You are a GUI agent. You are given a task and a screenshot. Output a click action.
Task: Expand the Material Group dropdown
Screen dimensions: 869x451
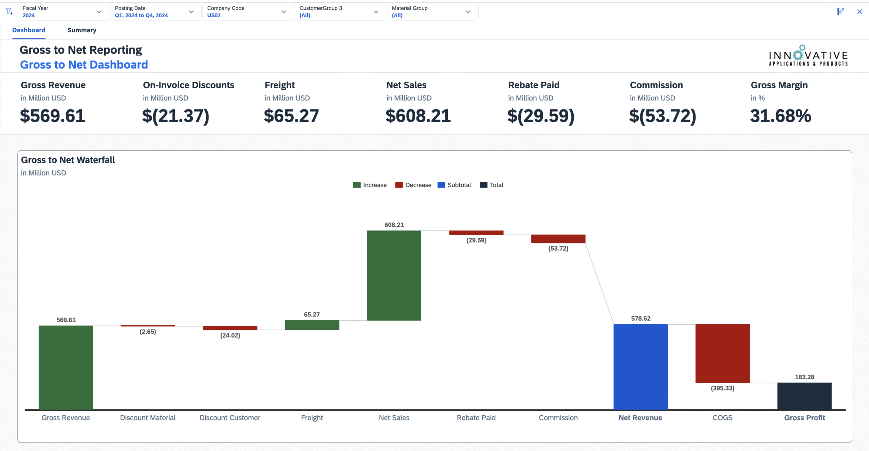tap(468, 12)
